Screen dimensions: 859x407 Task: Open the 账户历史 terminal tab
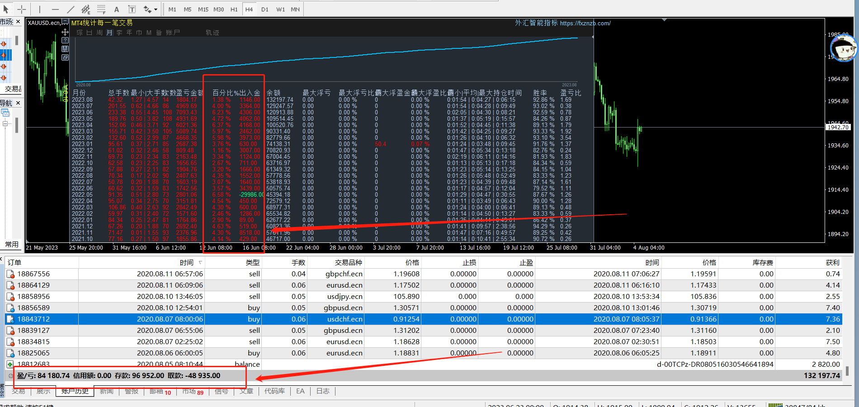point(75,391)
